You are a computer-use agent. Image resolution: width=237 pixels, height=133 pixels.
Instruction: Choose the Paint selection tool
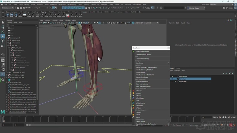[3, 32]
